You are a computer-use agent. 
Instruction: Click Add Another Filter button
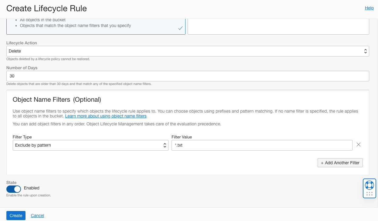tap(340, 163)
